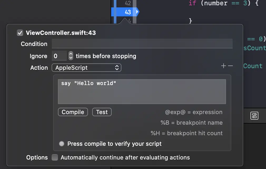Click the gray compile status indicator dot
The height and width of the screenshot is (169, 266).
[62, 144]
